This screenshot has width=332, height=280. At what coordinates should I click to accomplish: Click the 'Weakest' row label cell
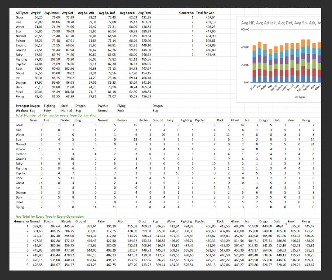(x=22, y=111)
